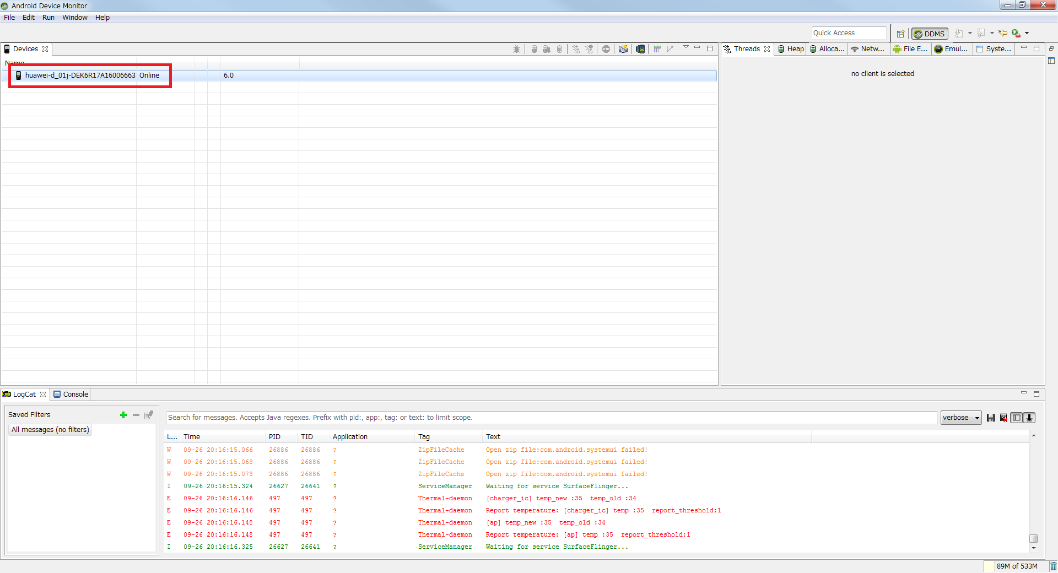Click the Time column header in LogCat
Screen dimensions: 1058x573
pyautogui.click(x=223, y=437)
